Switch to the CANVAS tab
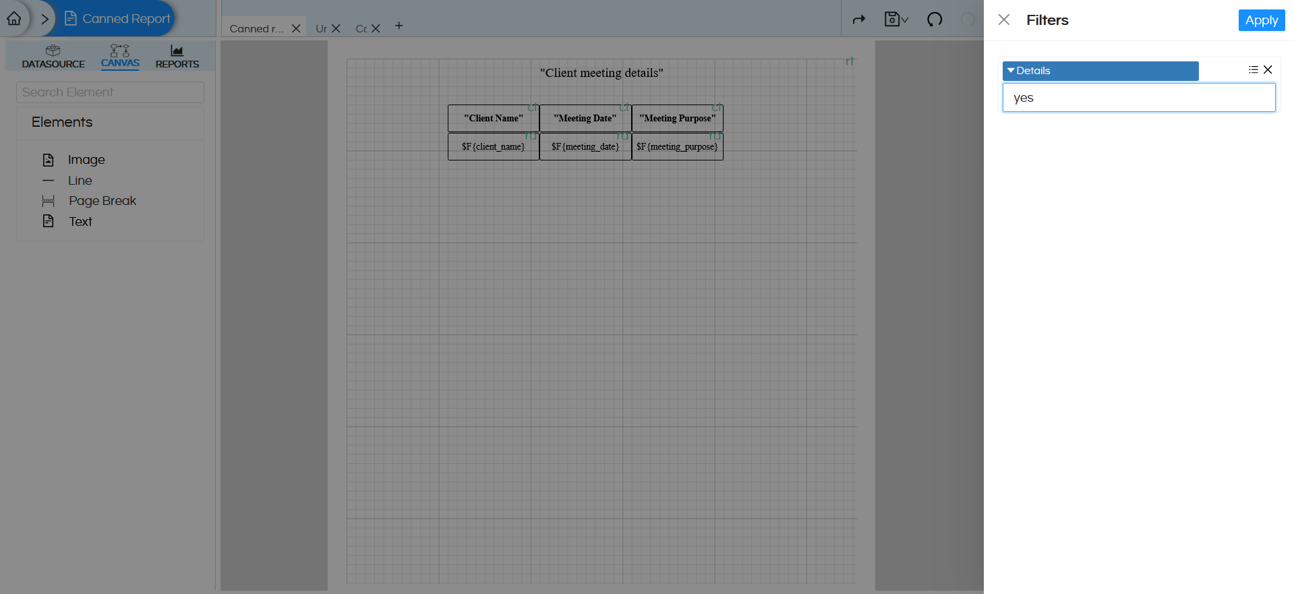Viewport: 1294px width, 594px height. coord(120,57)
